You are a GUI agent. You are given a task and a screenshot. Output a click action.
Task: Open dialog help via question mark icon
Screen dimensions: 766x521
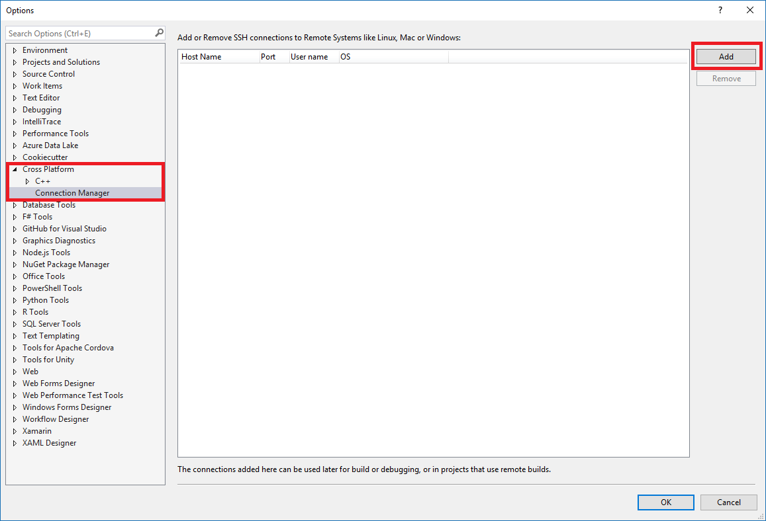pos(720,11)
